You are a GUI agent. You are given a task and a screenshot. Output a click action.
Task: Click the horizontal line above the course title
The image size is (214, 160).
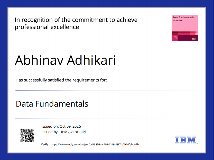(x=106, y=90)
